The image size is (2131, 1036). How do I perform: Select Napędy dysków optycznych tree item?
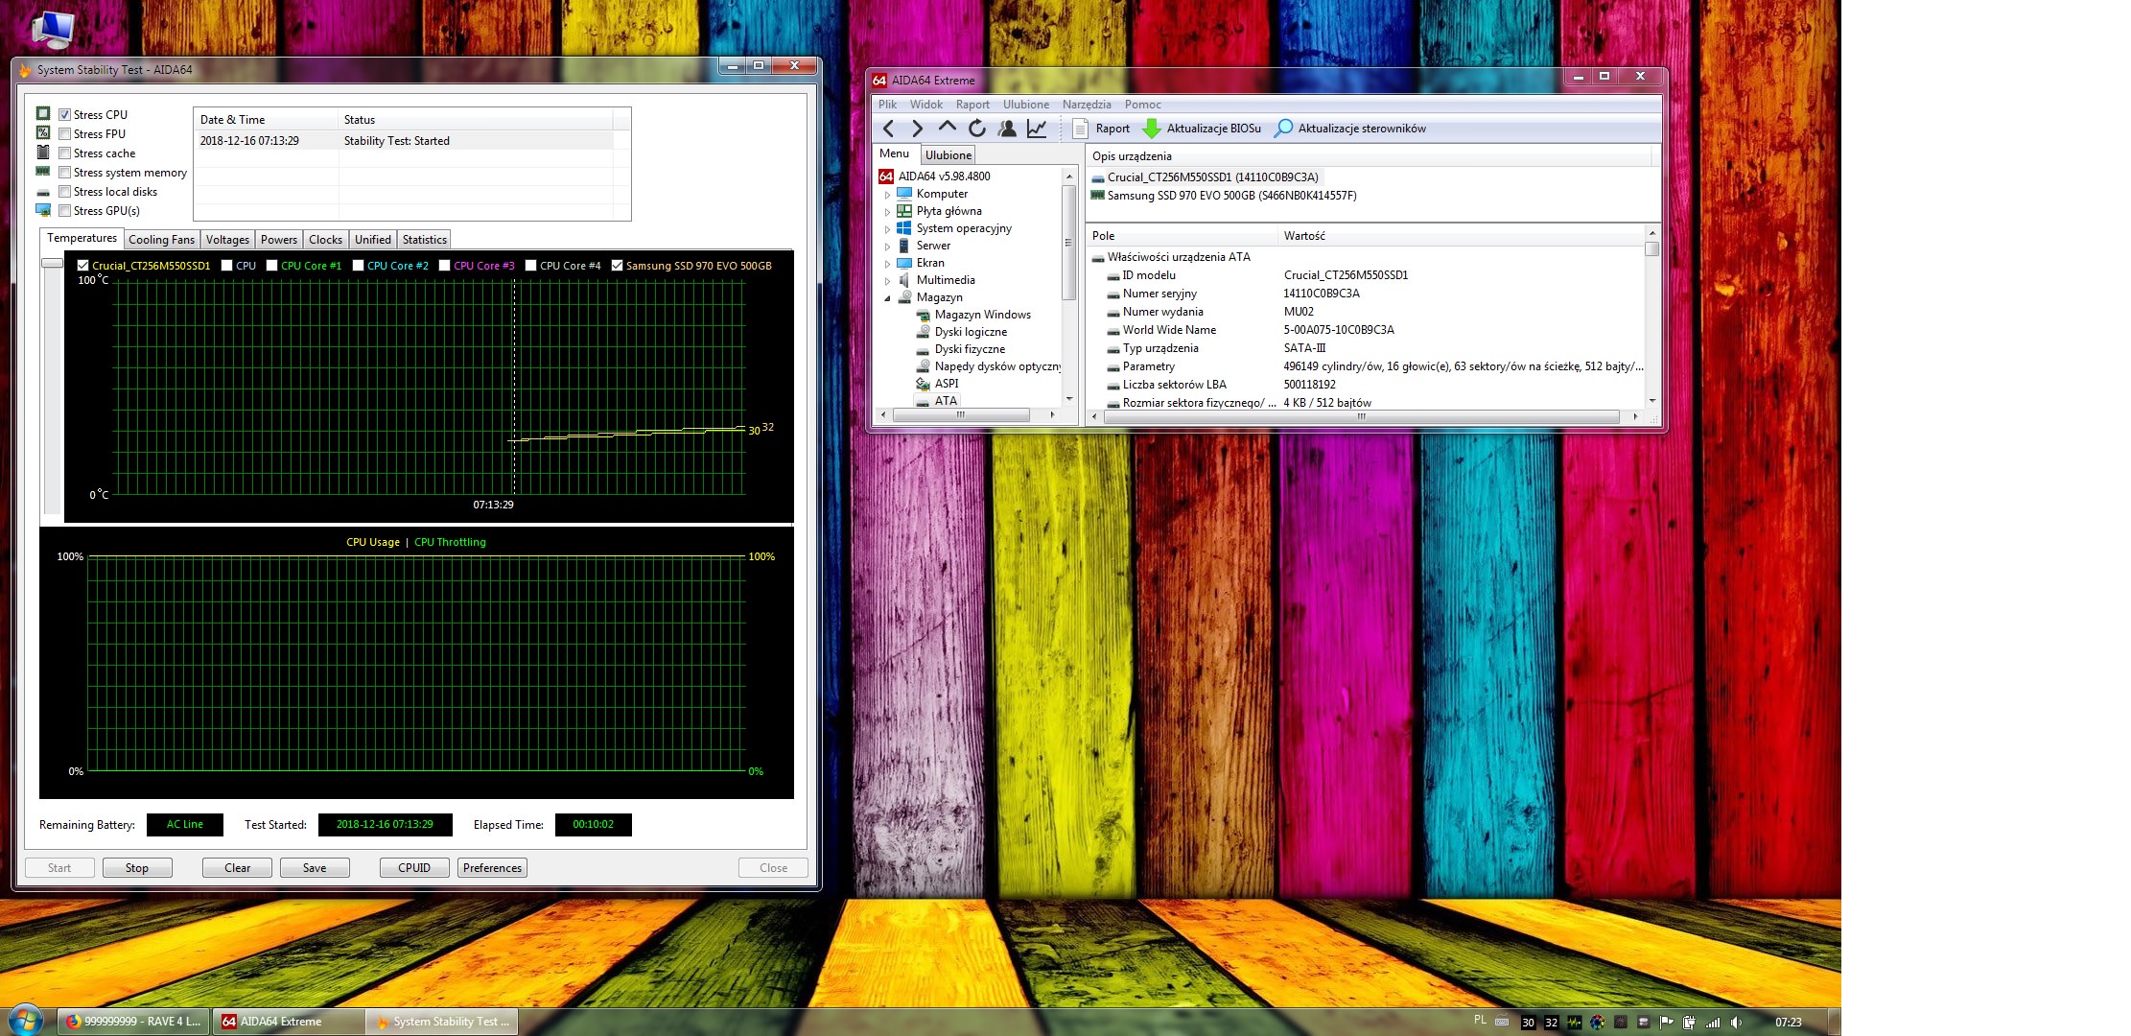pos(989,366)
